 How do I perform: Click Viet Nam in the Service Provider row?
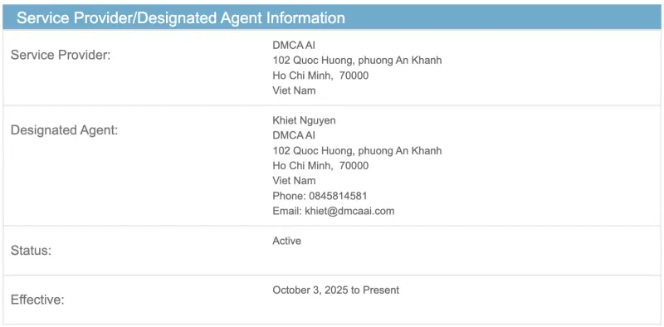click(294, 90)
